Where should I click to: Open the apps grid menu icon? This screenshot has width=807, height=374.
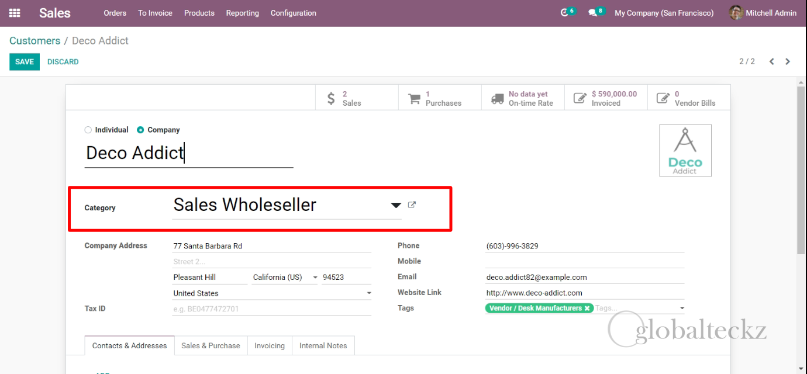tap(15, 13)
